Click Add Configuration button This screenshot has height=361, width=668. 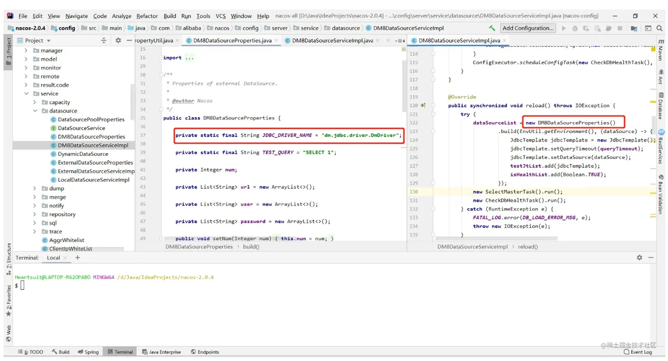tap(528, 28)
